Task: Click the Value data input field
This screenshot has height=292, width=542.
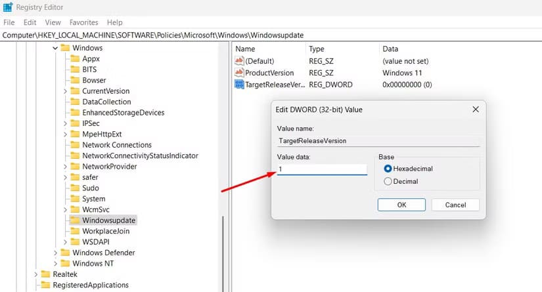Action: pyautogui.click(x=322, y=169)
